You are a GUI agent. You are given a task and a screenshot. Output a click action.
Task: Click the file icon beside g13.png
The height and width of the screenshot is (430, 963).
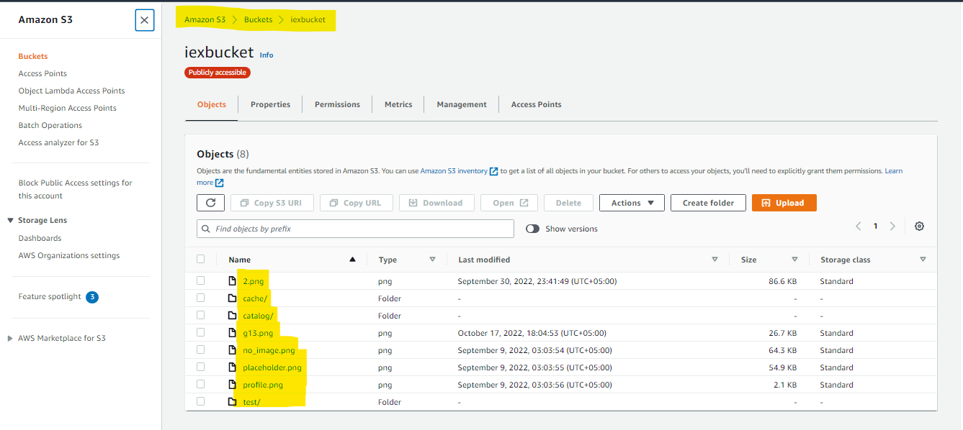(x=232, y=333)
